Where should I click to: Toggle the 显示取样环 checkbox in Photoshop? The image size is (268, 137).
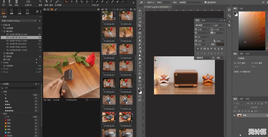[x=205, y=2]
